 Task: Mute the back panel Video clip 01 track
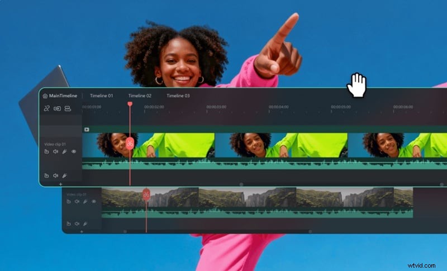click(x=77, y=202)
